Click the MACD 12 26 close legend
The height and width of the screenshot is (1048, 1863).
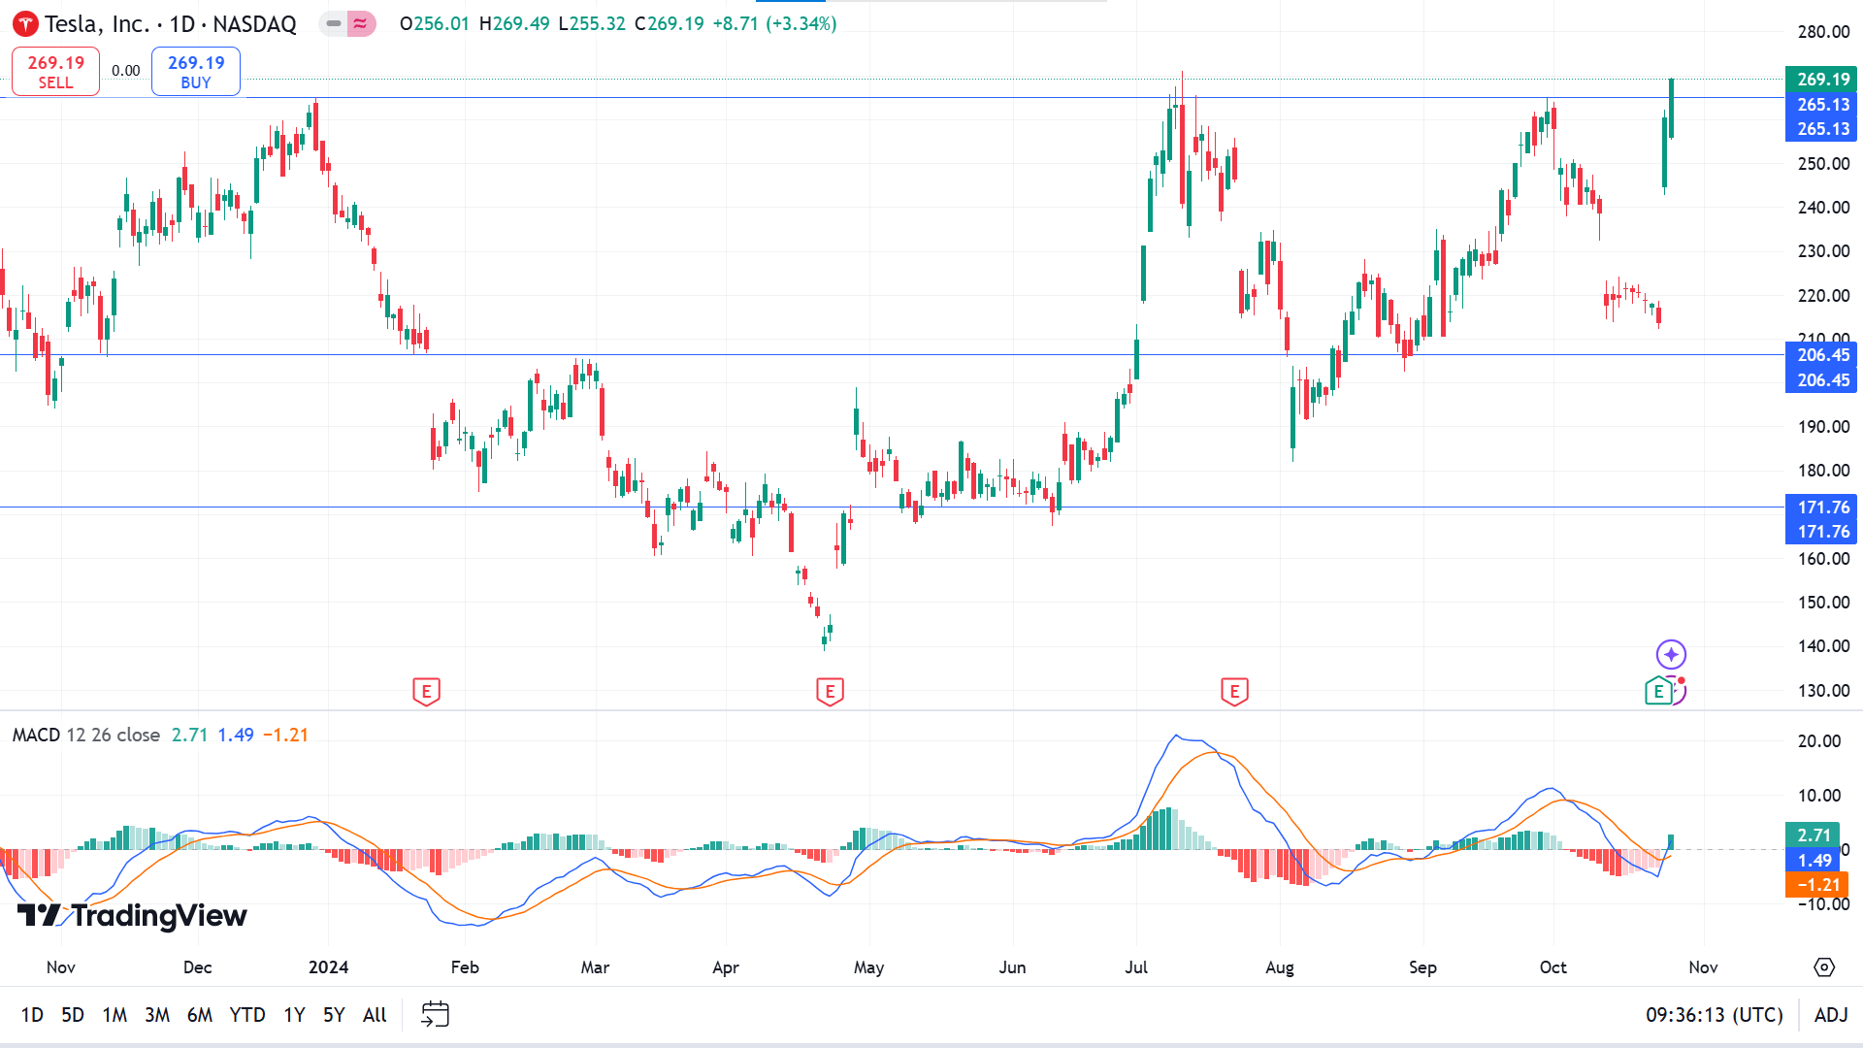click(86, 736)
